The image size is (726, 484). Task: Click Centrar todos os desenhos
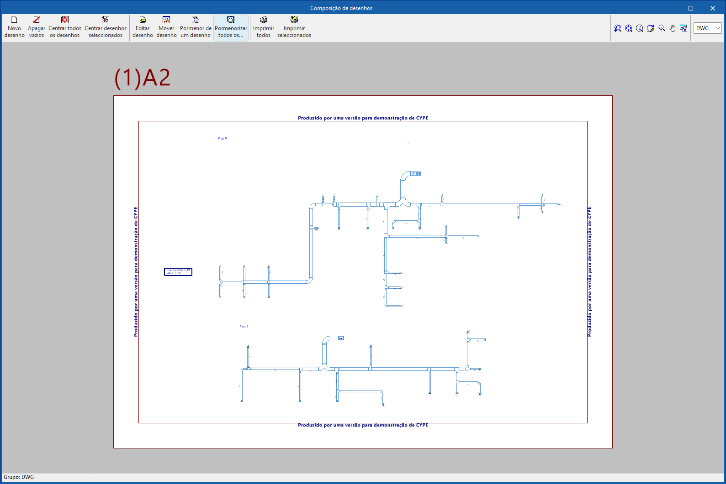pos(65,27)
